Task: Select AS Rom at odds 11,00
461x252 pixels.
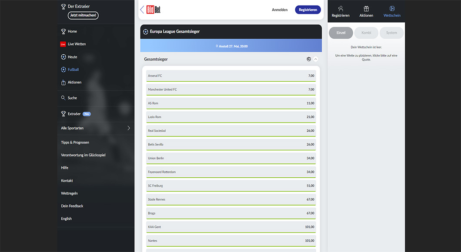Action: pos(231,103)
